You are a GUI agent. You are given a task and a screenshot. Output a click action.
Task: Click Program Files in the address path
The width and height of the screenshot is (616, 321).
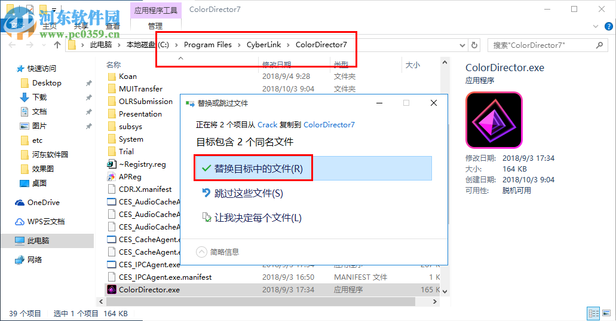(x=208, y=45)
